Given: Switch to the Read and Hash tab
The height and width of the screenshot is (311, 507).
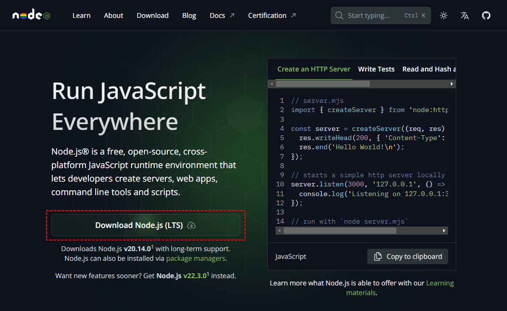Looking at the screenshot, I should pos(429,69).
